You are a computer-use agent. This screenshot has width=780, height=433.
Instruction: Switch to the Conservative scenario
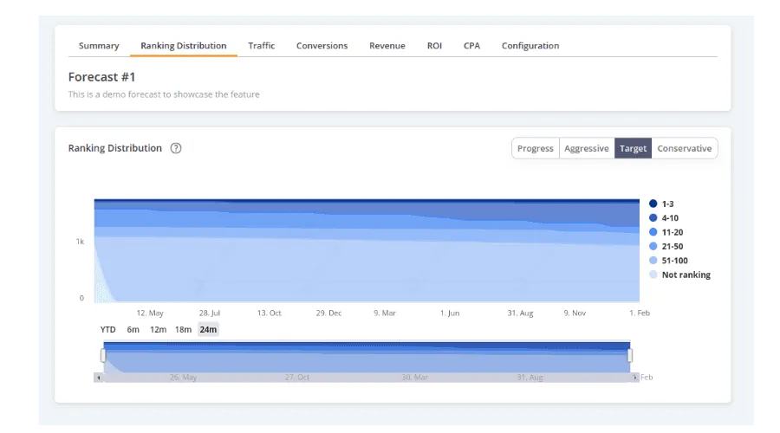[684, 148]
